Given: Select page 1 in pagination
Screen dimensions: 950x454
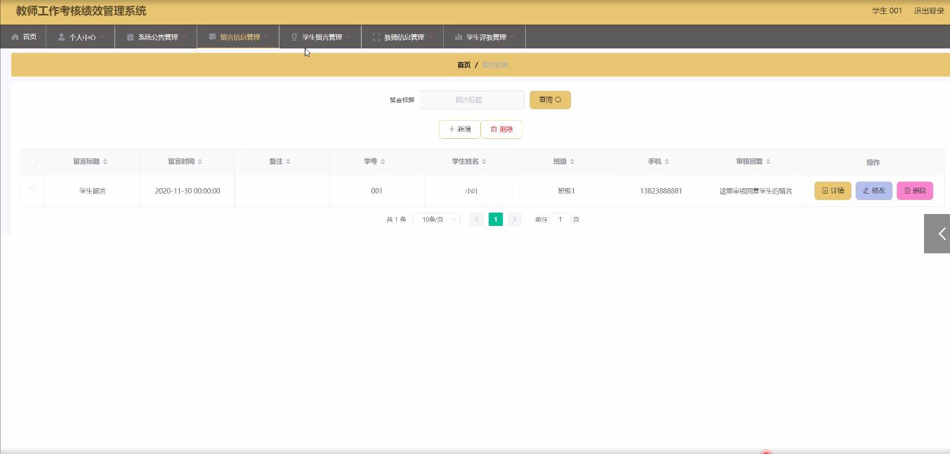Looking at the screenshot, I should 496,220.
